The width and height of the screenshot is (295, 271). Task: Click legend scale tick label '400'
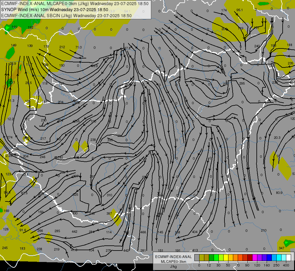pos(286,265)
